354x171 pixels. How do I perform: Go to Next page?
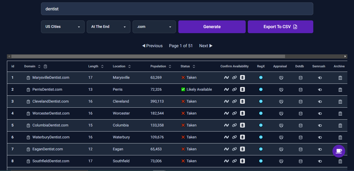[206, 46]
